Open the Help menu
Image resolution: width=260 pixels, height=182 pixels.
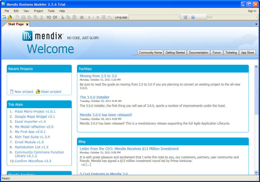62,11
